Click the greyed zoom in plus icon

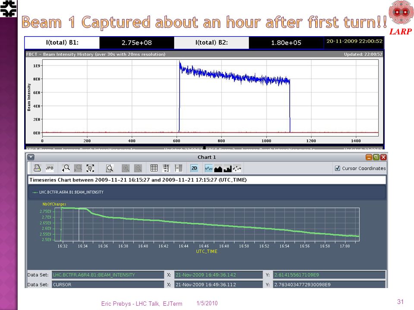tap(125, 168)
